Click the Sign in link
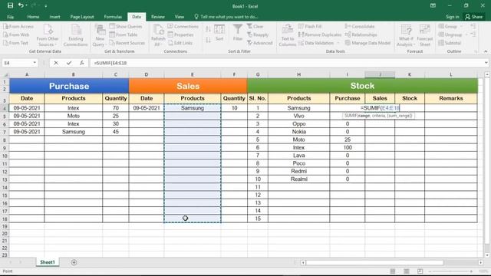This screenshot has height=276, width=491. 452,17
